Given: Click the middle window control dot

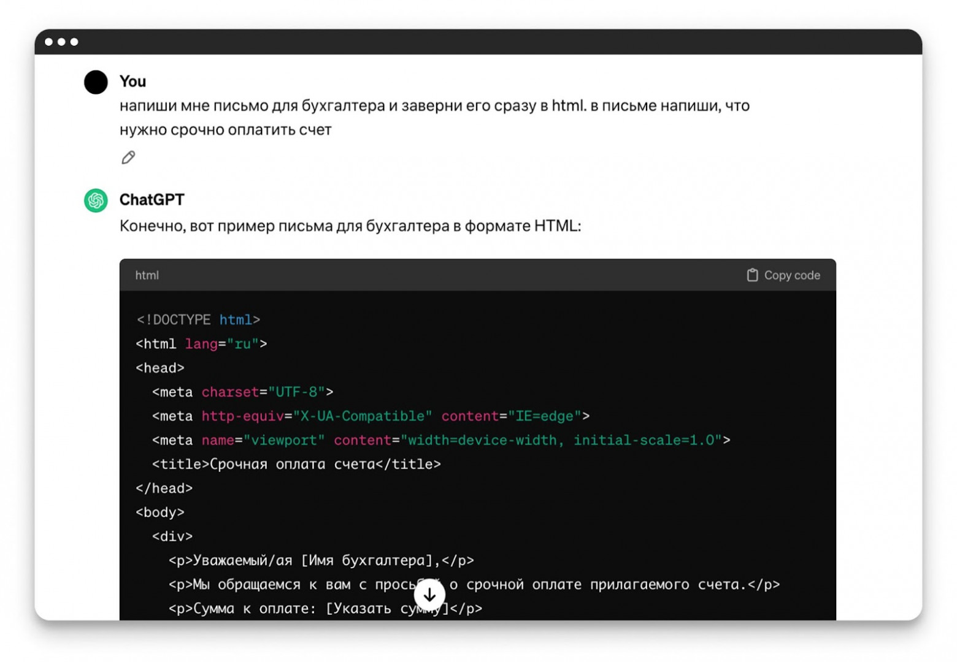Looking at the screenshot, I should point(61,42).
